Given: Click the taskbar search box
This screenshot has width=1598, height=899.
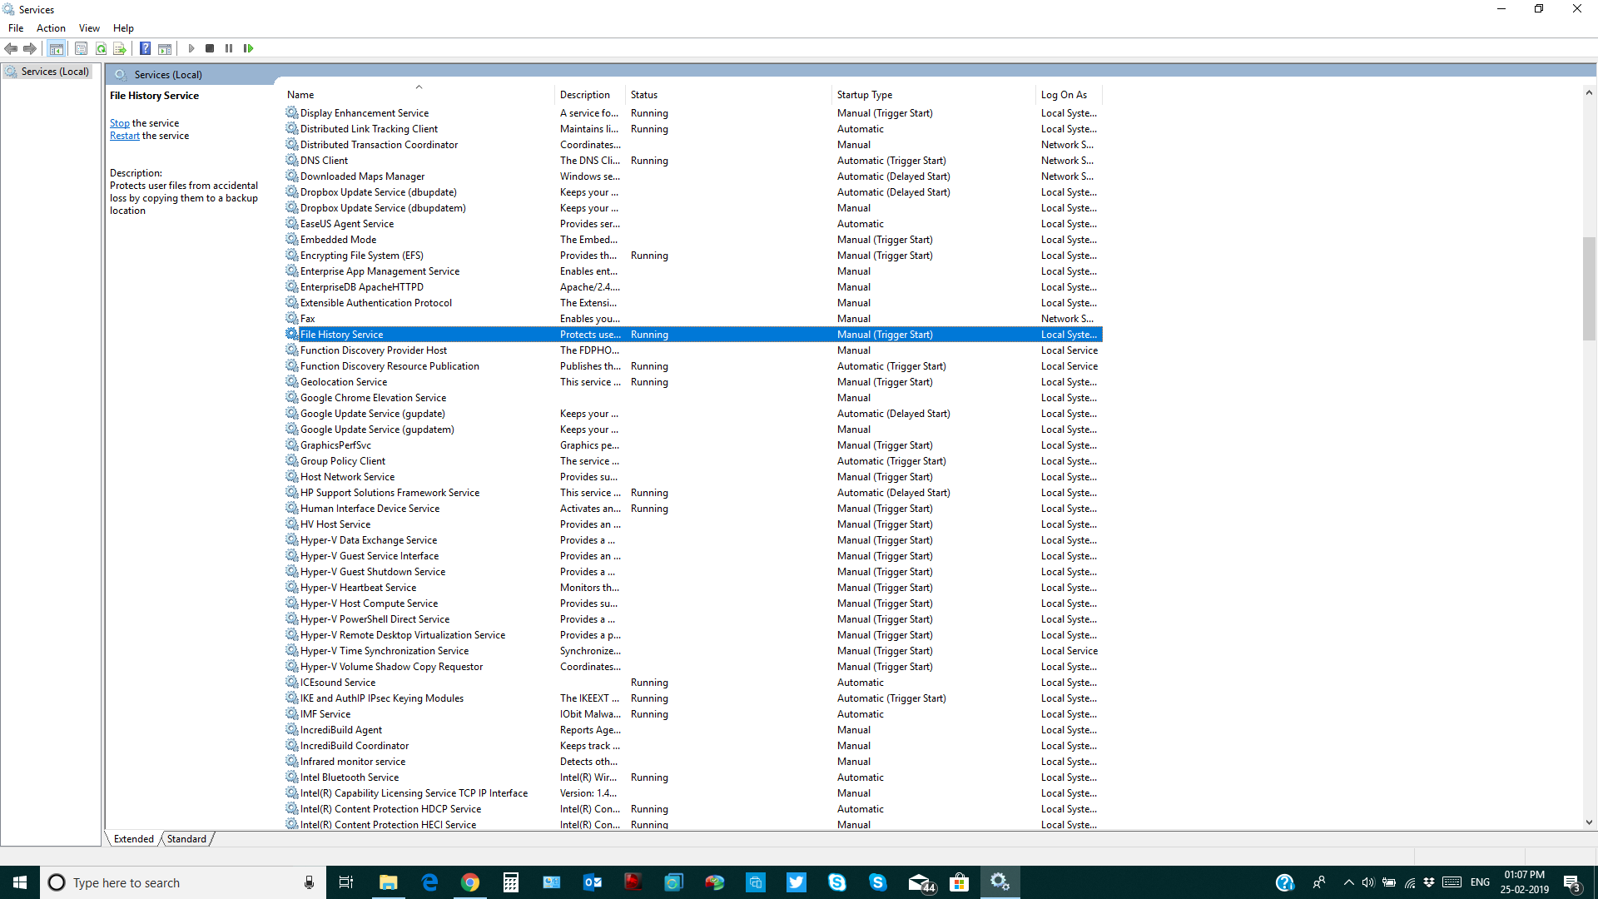Looking at the screenshot, I should [183, 882].
